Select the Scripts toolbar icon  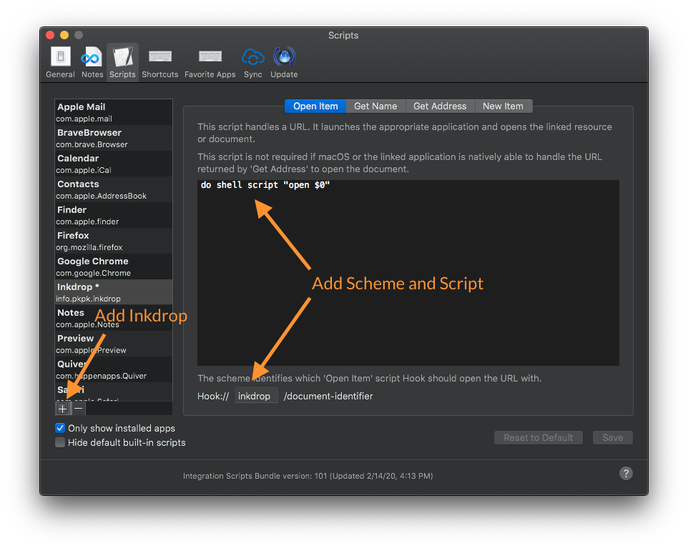(122, 63)
